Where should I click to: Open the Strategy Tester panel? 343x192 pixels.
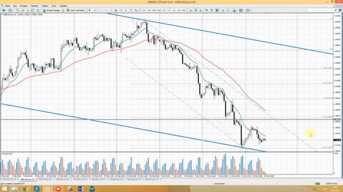[x=38, y=10]
